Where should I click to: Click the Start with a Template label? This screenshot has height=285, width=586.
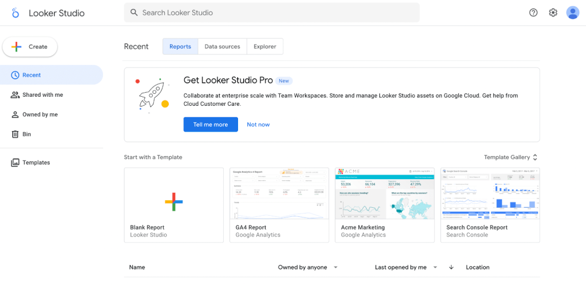tap(153, 157)
